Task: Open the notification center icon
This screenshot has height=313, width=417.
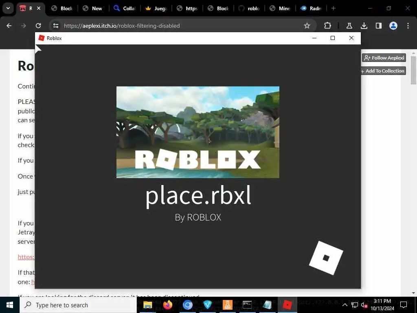Action: [404, 305]
